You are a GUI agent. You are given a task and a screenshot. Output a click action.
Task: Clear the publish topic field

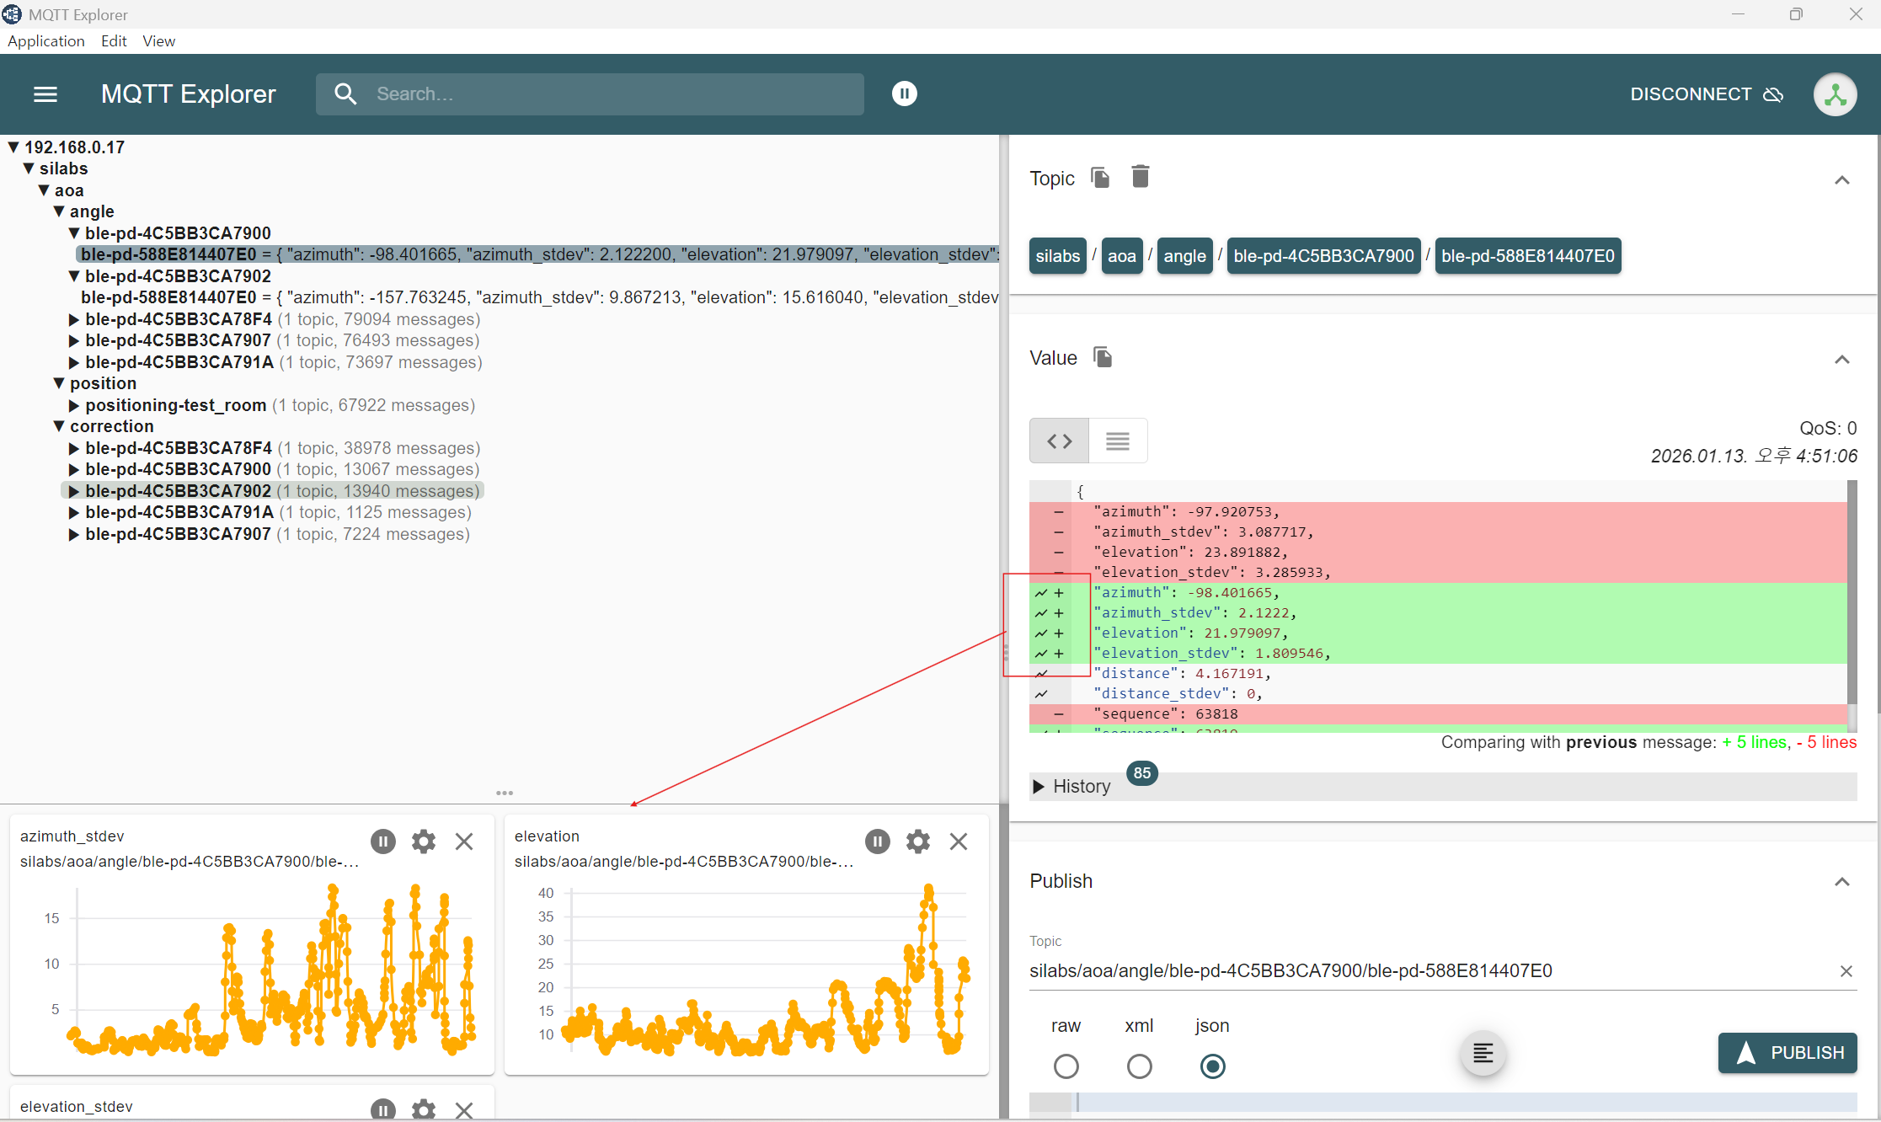[1846, 971]
